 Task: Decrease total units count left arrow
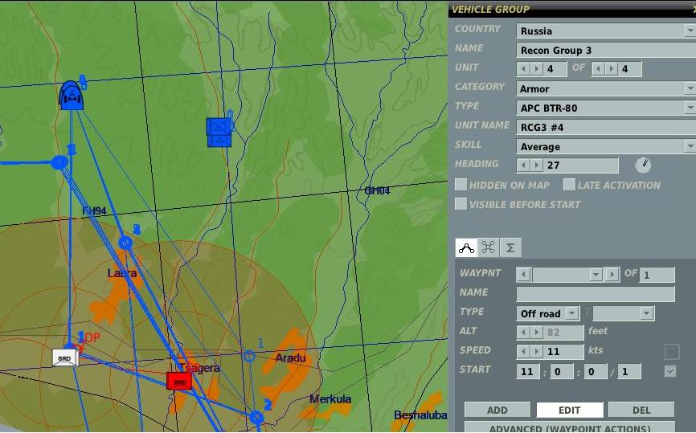[x=598, y=69]
